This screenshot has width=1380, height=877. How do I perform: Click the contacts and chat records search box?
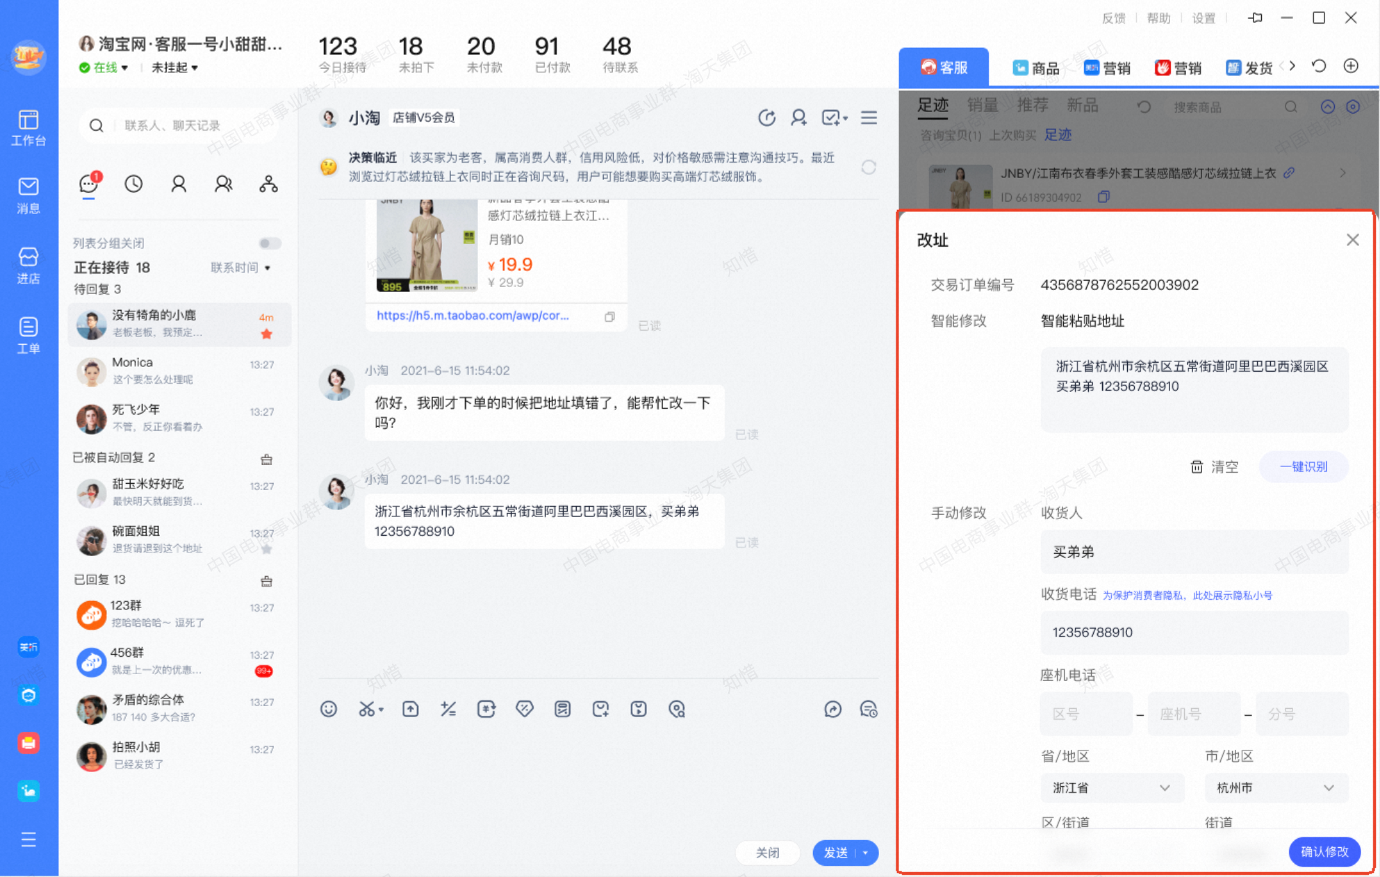pos(179,125)
